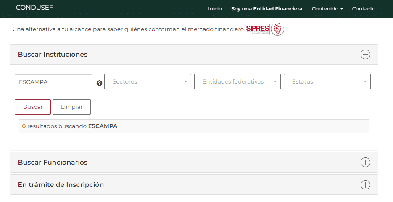The width and height of the screenshot is (393, 202).
Task: Click the search field containing ESCAMPA
Action: click(x=53, y=82)
